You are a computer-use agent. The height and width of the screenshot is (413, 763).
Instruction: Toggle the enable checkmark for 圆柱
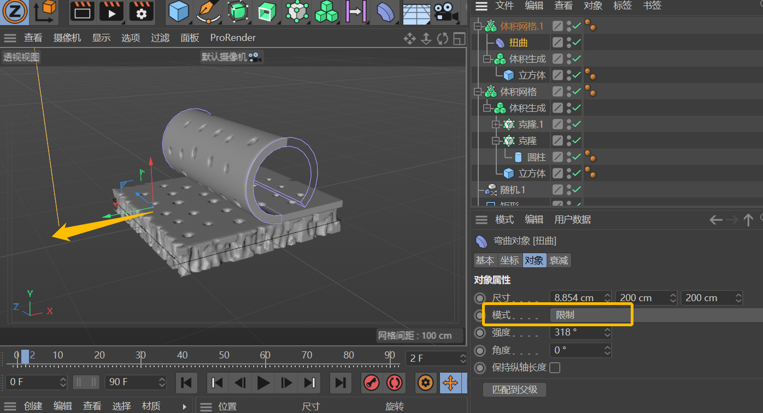coord(577,157)
